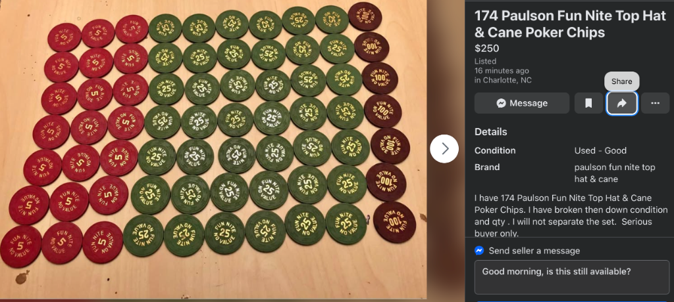
Task: Click the Details section heading
Action: (x=491, y=132)
